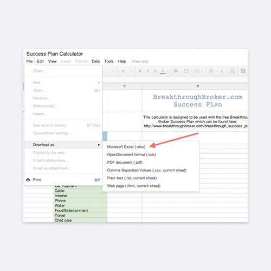This screenshot has width=271, height=271.
Task: Click the BreakthroughBroker.com Success Plan heading
Action: [198, 101]
